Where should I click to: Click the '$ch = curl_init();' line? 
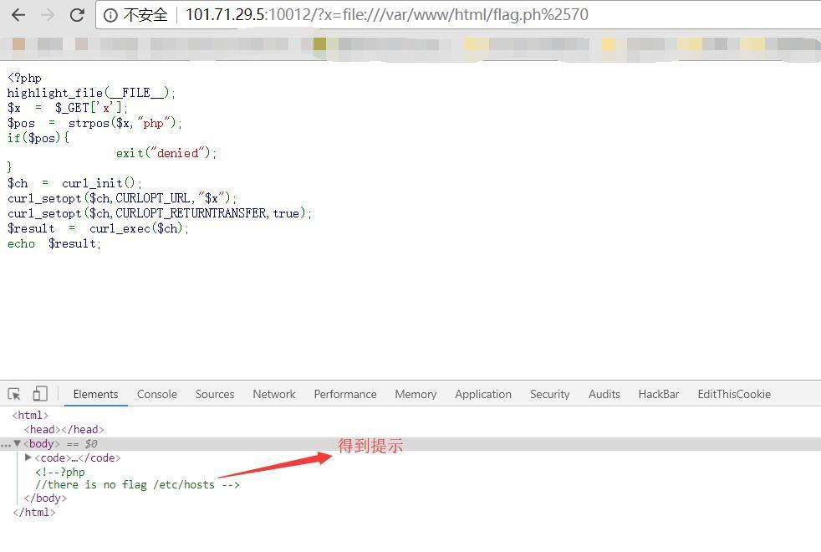[74, 183]
